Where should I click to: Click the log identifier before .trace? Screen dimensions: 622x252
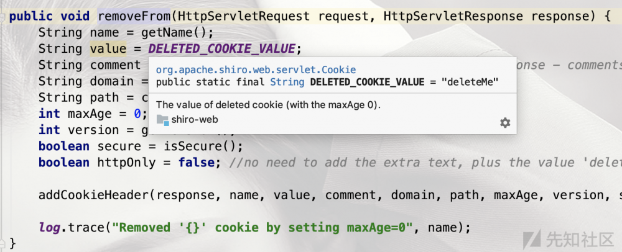click(49, 227)
